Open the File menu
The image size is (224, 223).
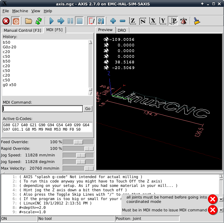click(x=6, y=11)
